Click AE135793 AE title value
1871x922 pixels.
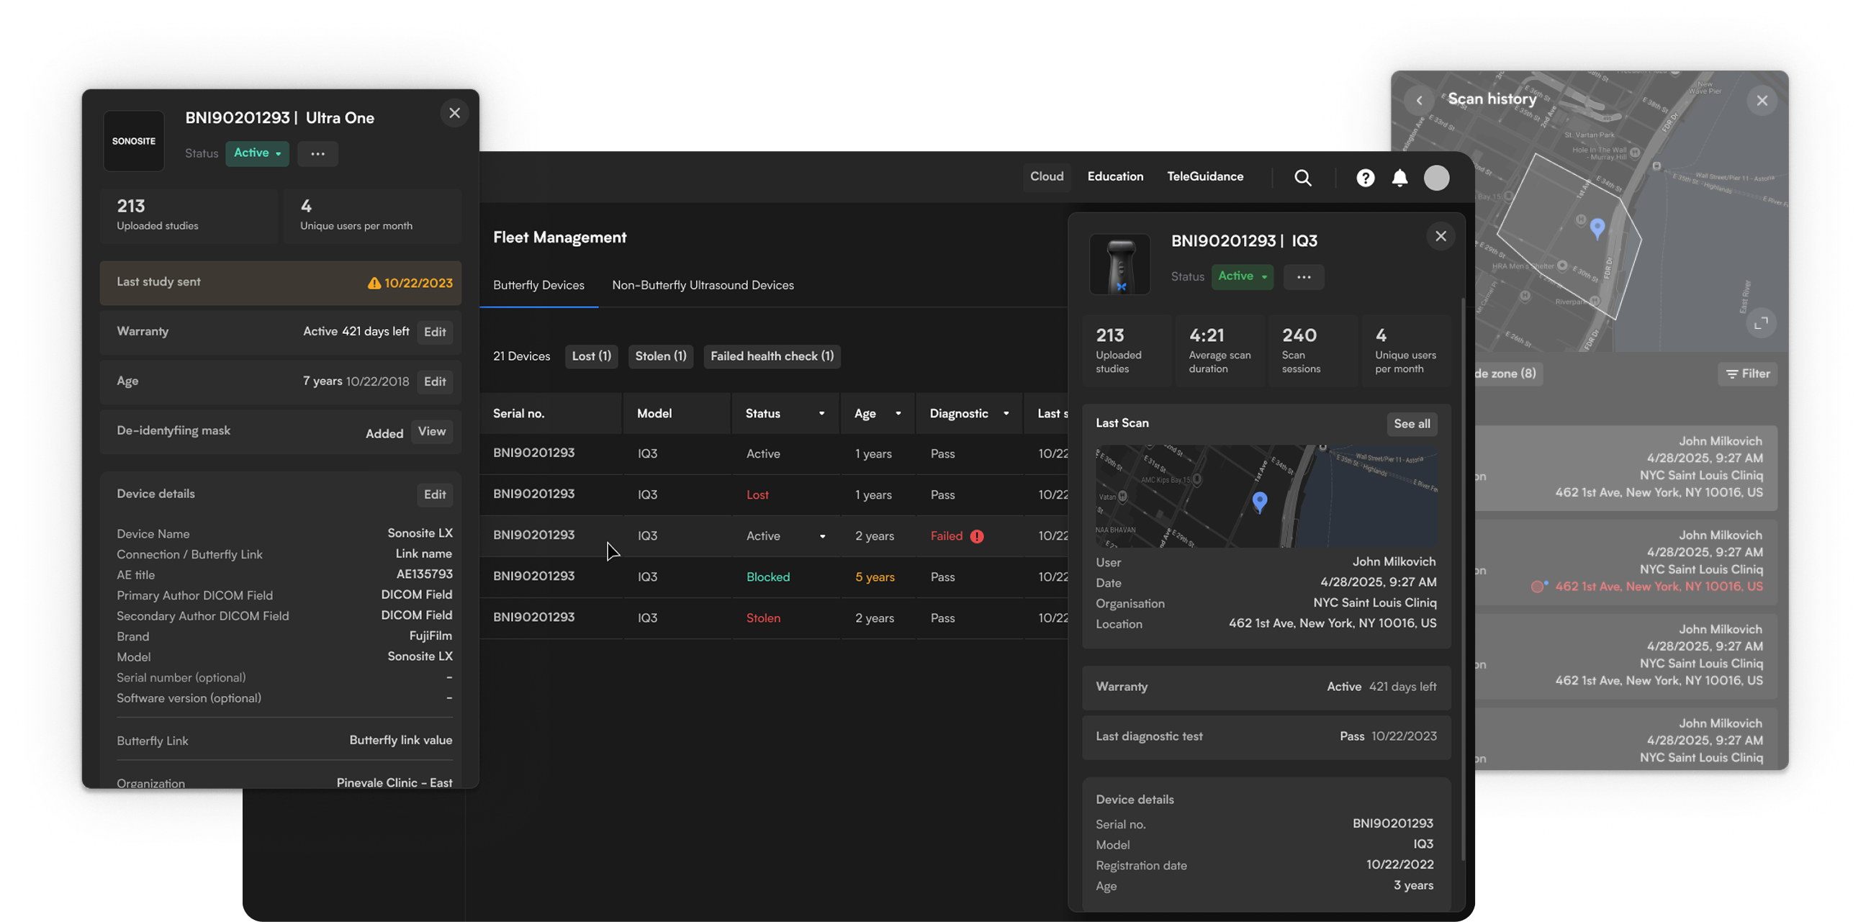pyautogui.click(x=424, y=574)
